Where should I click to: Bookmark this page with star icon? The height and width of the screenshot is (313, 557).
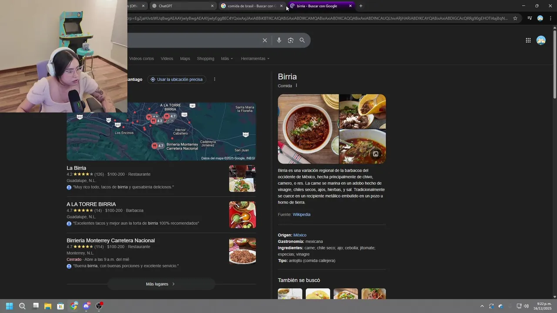tap(515, 18)
